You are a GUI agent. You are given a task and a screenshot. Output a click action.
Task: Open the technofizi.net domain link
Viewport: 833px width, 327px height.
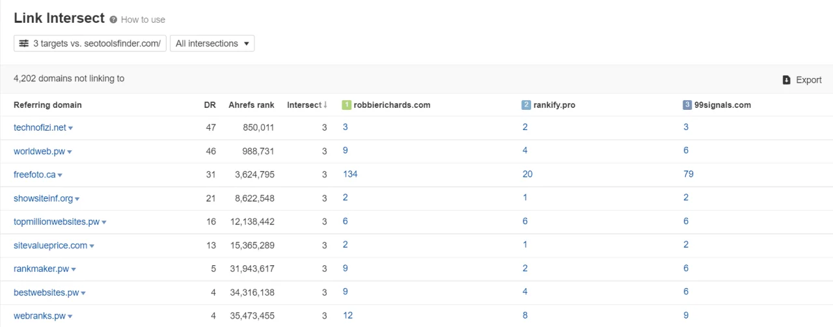point(40,127)
